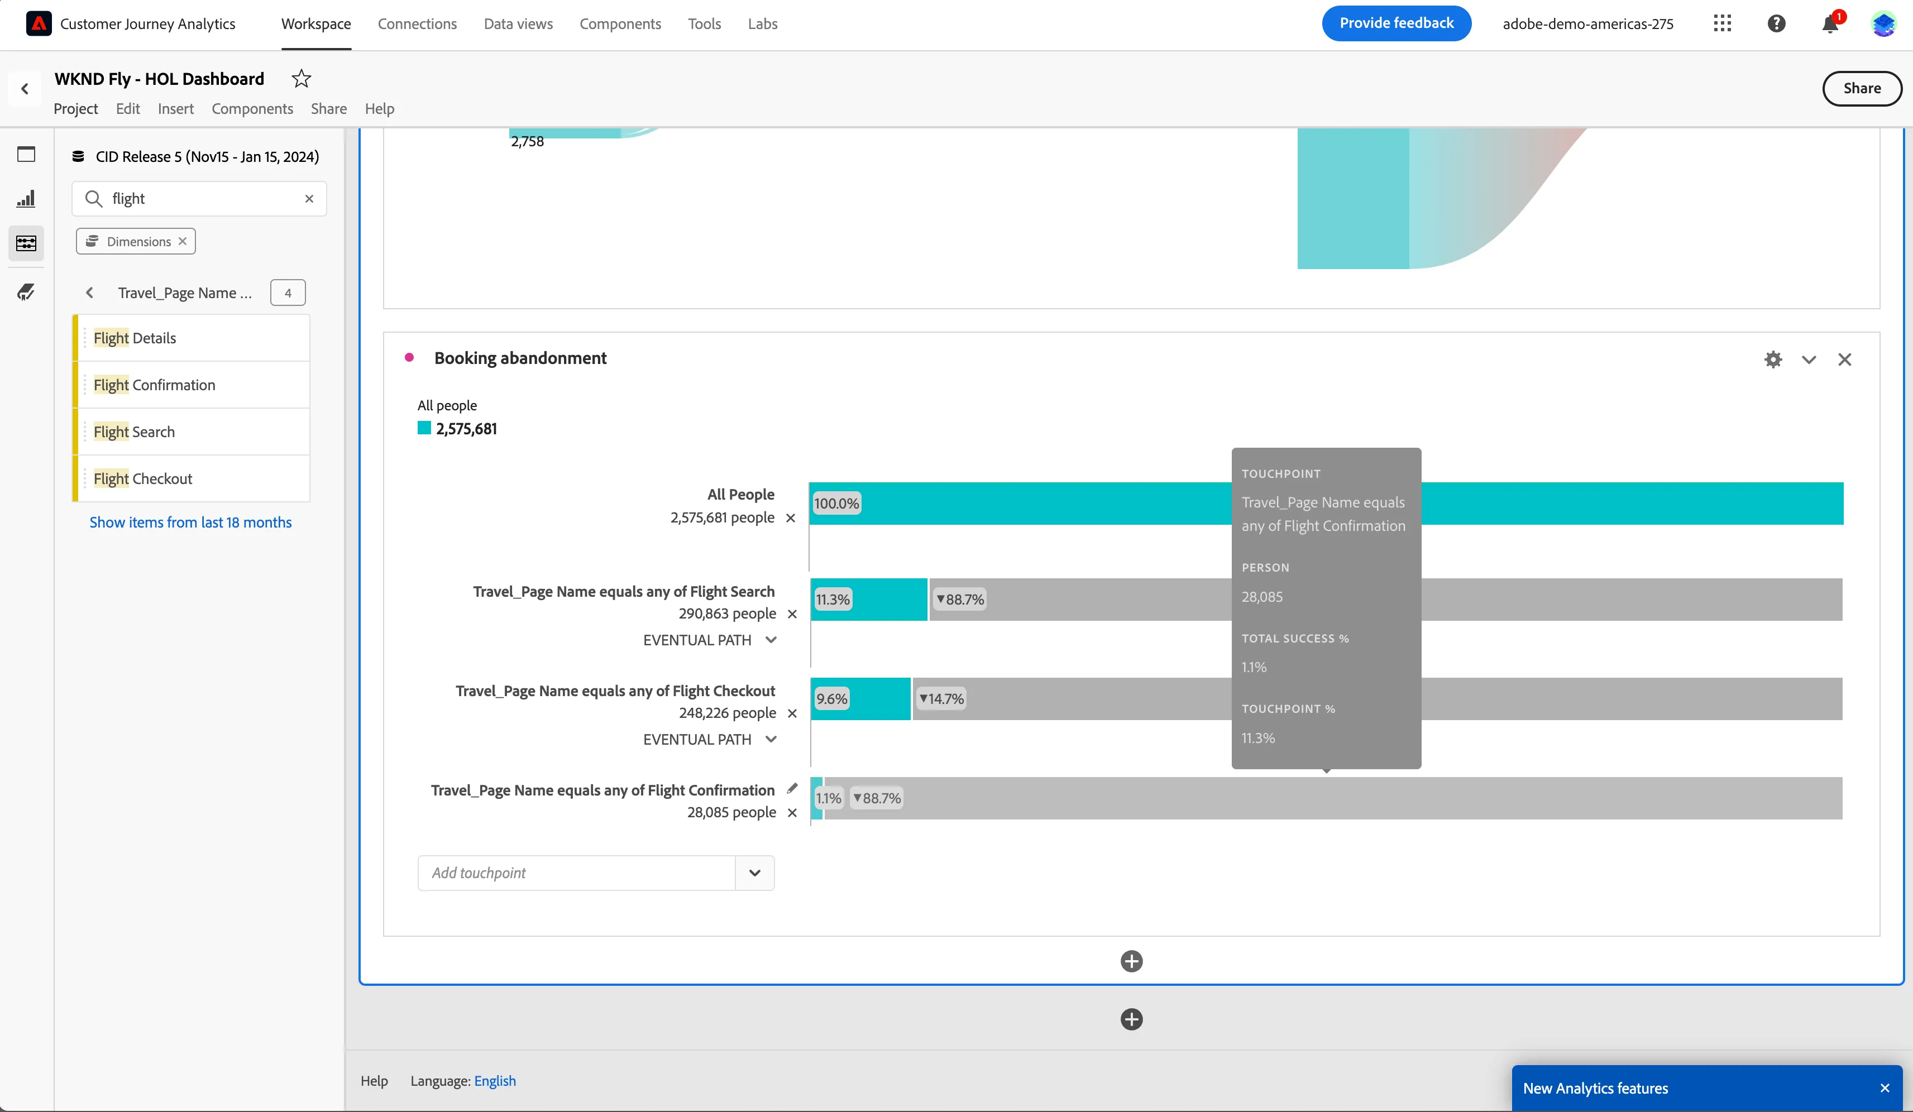1913x1112 pixels.
Task: Open the Adobe app switcher grid icon
Action: [x=1723, y=23]
